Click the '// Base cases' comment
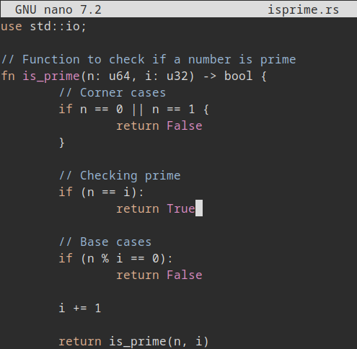Screen dimensions: 357x349 [x=105, y=242]
